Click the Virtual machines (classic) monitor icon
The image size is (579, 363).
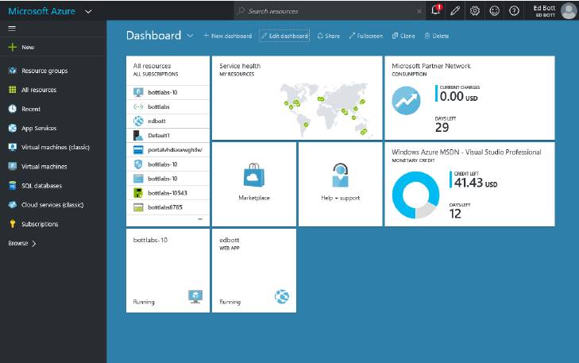pos(12,147)
